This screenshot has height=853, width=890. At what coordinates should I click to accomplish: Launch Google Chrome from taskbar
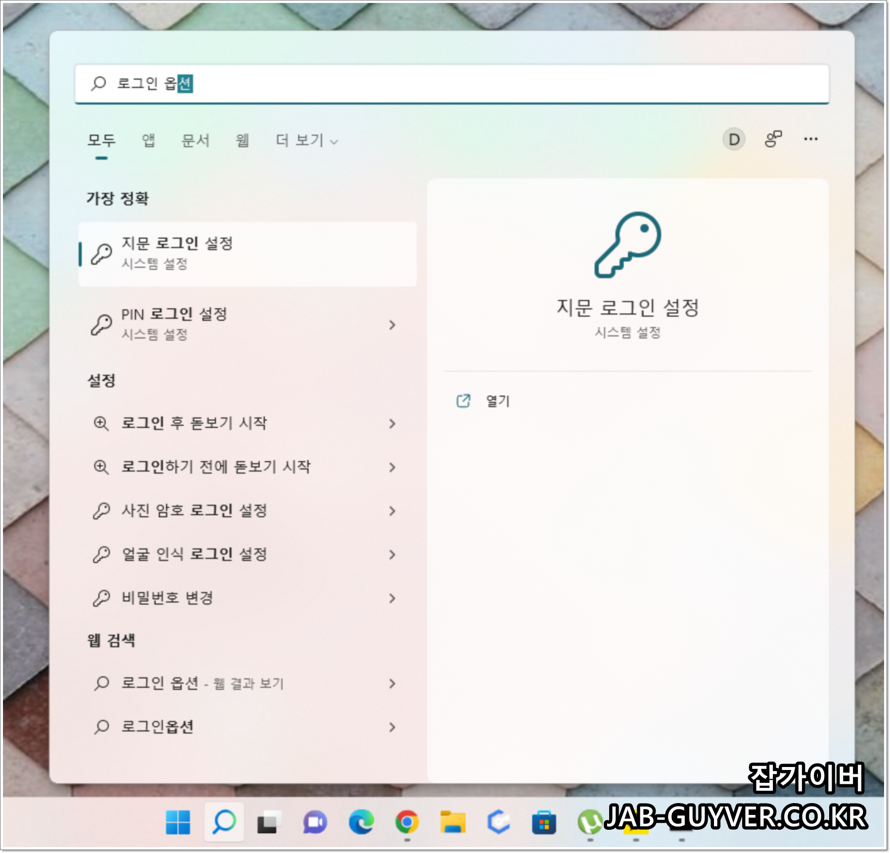pyautogui.click(x=407, y=822)
